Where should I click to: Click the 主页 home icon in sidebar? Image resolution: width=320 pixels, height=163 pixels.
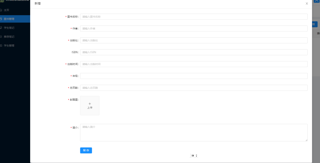(x=1, y=10)
